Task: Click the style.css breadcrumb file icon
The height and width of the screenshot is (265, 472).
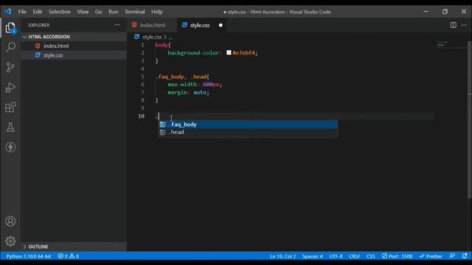Action: (136, 37)
